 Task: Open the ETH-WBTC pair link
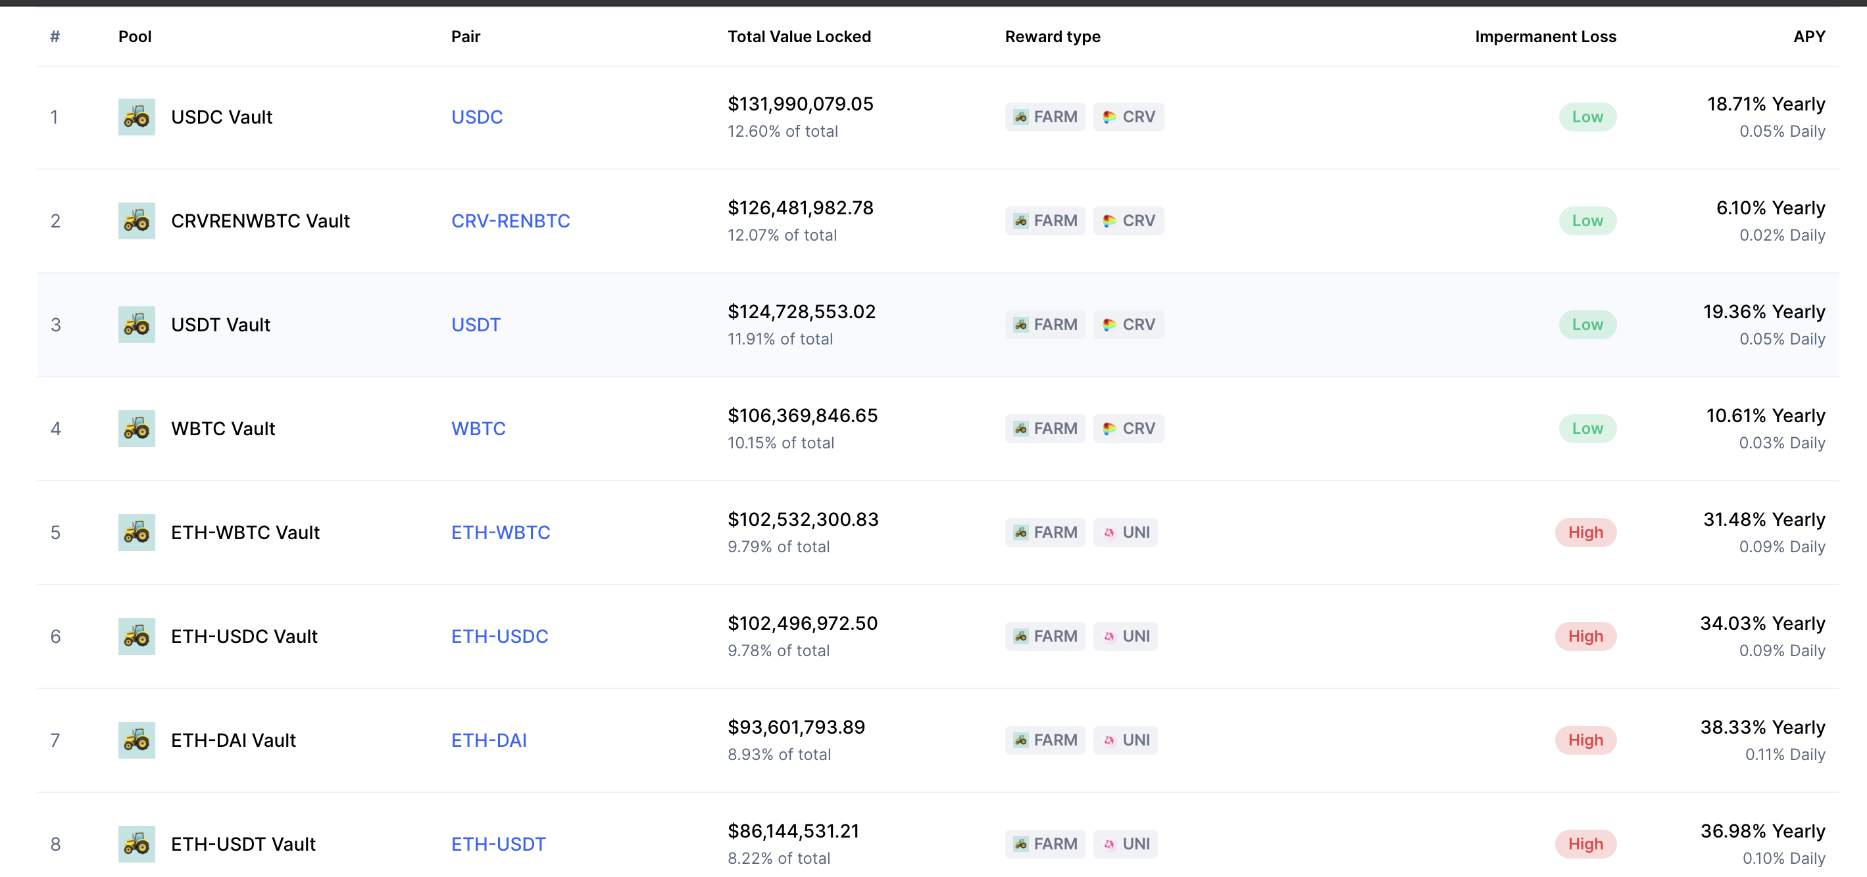pyautogui.click(x=500, y=533)
